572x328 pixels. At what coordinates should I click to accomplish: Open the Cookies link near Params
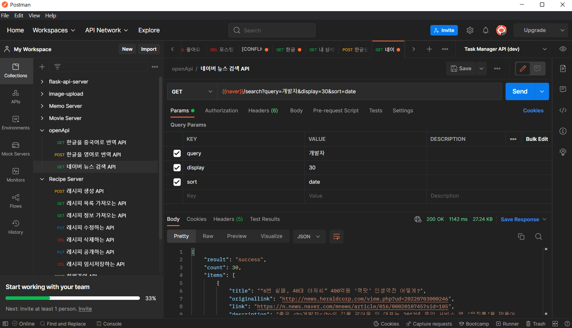tap(533, 111)
